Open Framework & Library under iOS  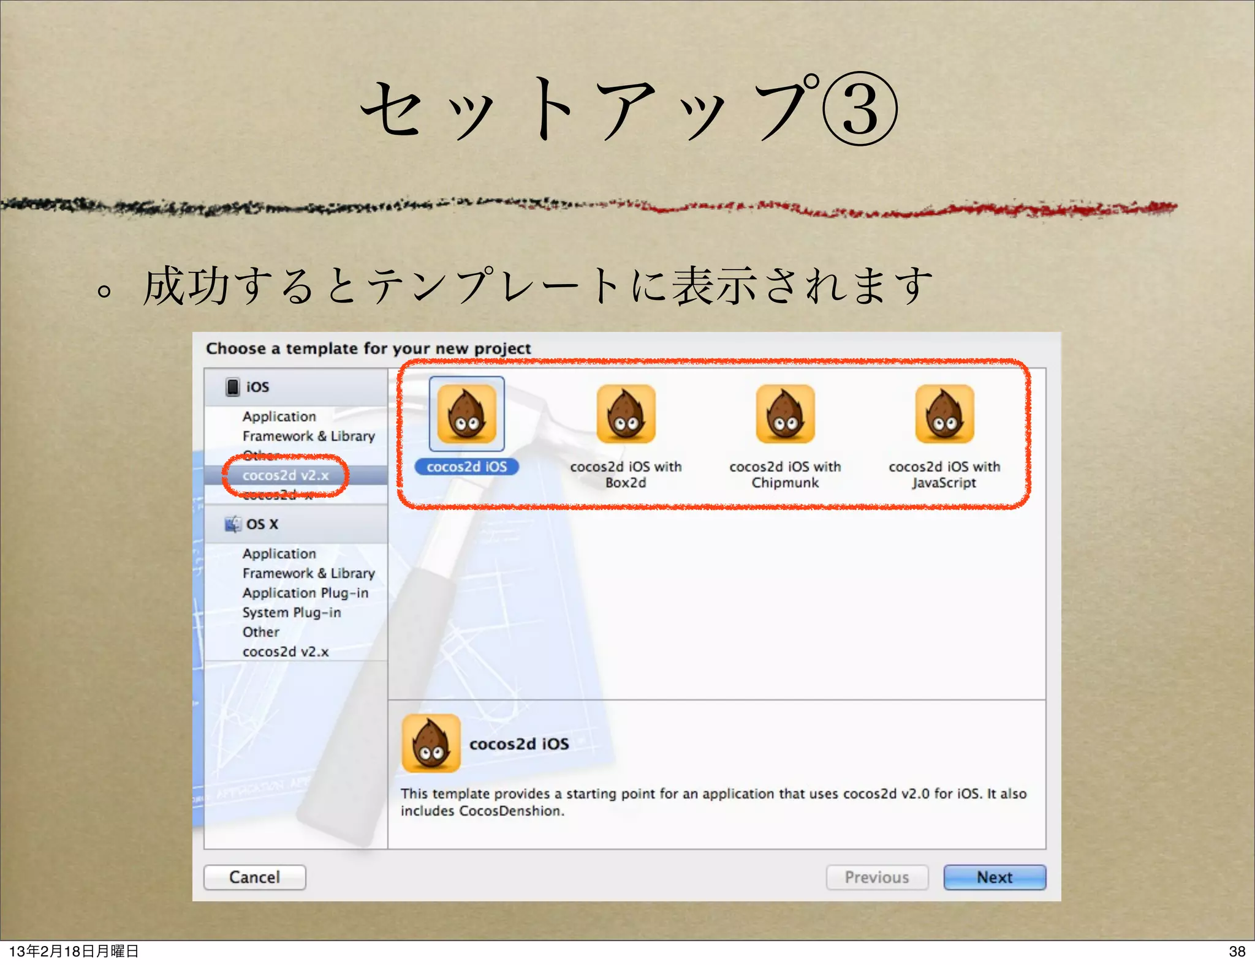[309, 436]
